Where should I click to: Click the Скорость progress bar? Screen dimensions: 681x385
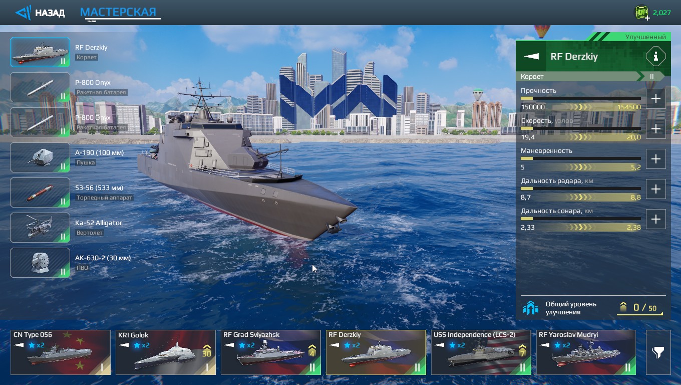click(581, 128)
